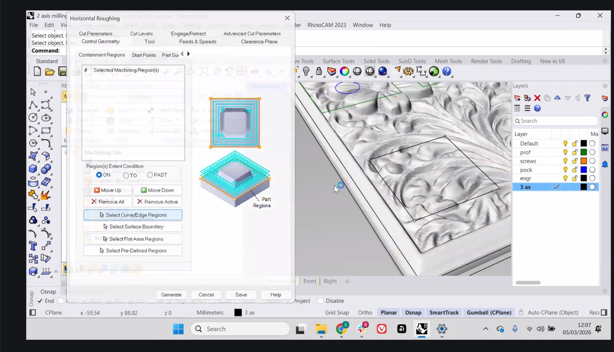This screenshot has width=614, height=352.
Task: Delete layer with the red X icon
Action: (537, 98)
